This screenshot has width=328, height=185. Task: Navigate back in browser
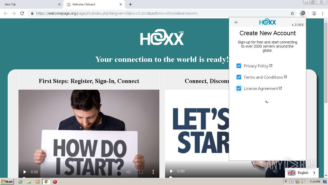tap(6, 13)
